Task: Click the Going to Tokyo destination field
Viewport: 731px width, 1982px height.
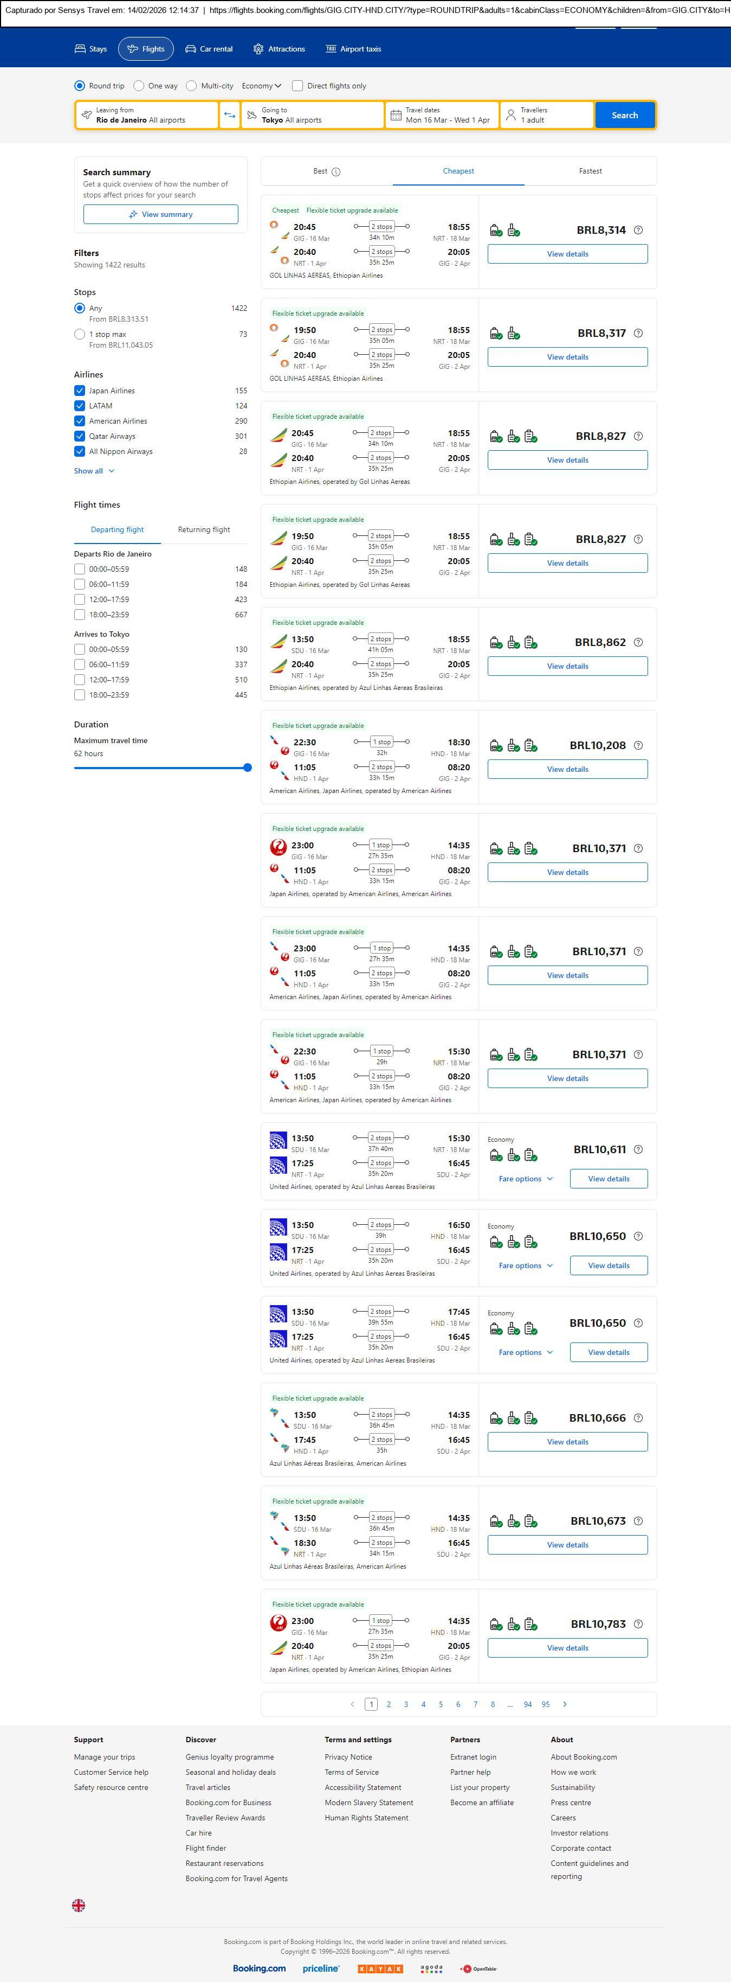Action: [x=312, y=116]
